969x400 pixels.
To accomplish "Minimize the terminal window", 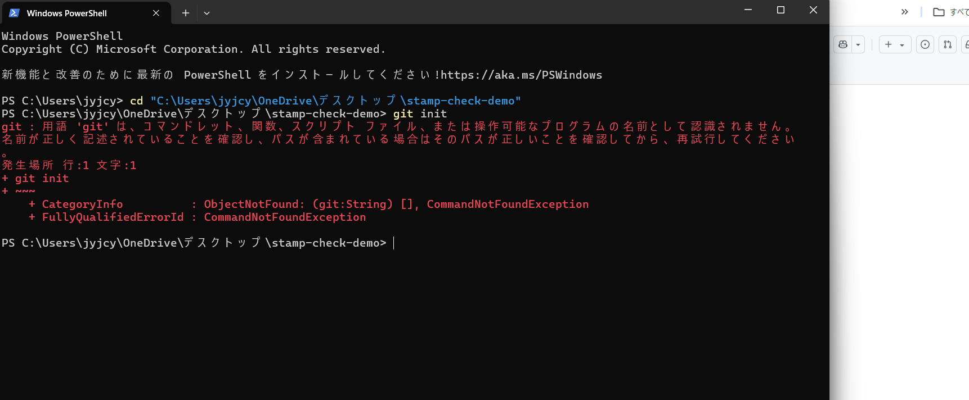I will [x=748, y=10].
